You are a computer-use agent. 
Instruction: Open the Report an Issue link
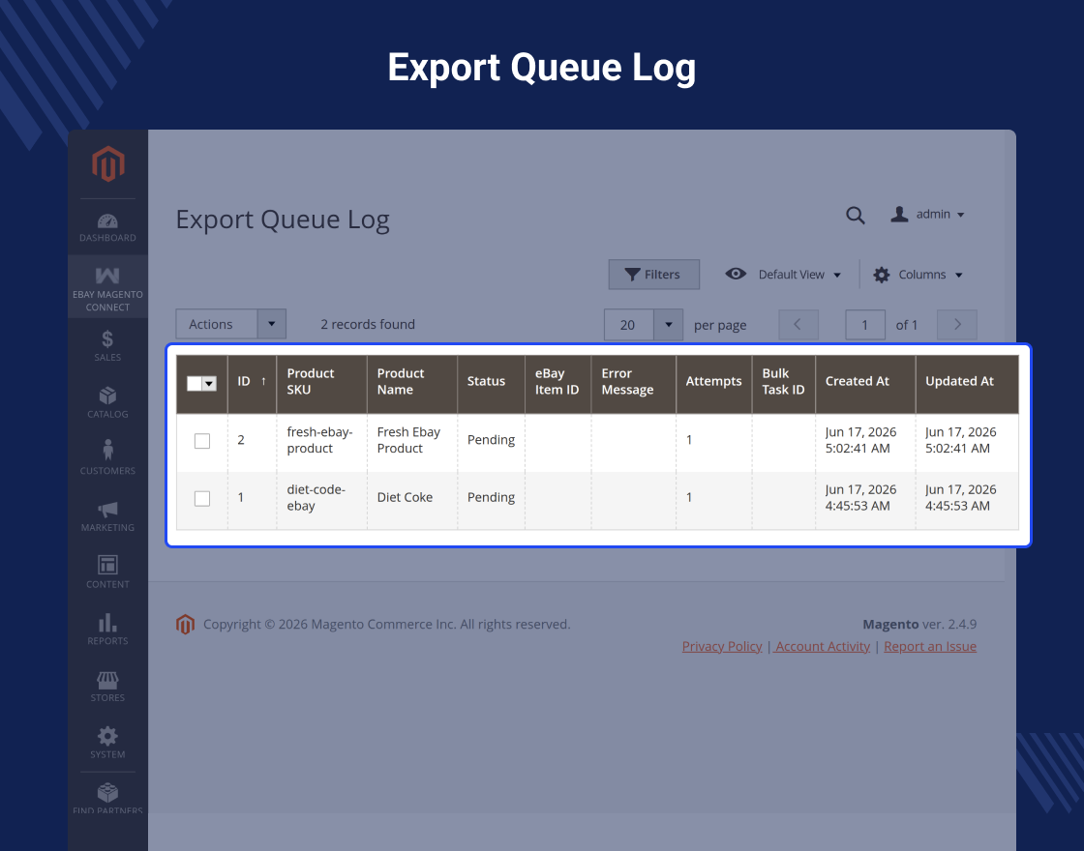click(x=930, y=647)
